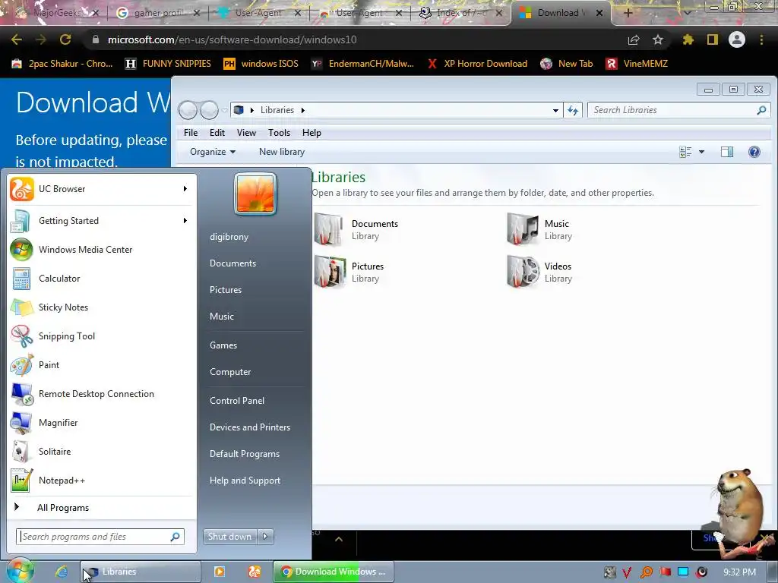Viewport: 778px width, 583px height.
Task: Open the Documents library icon
Action: [x=328, y=229]
